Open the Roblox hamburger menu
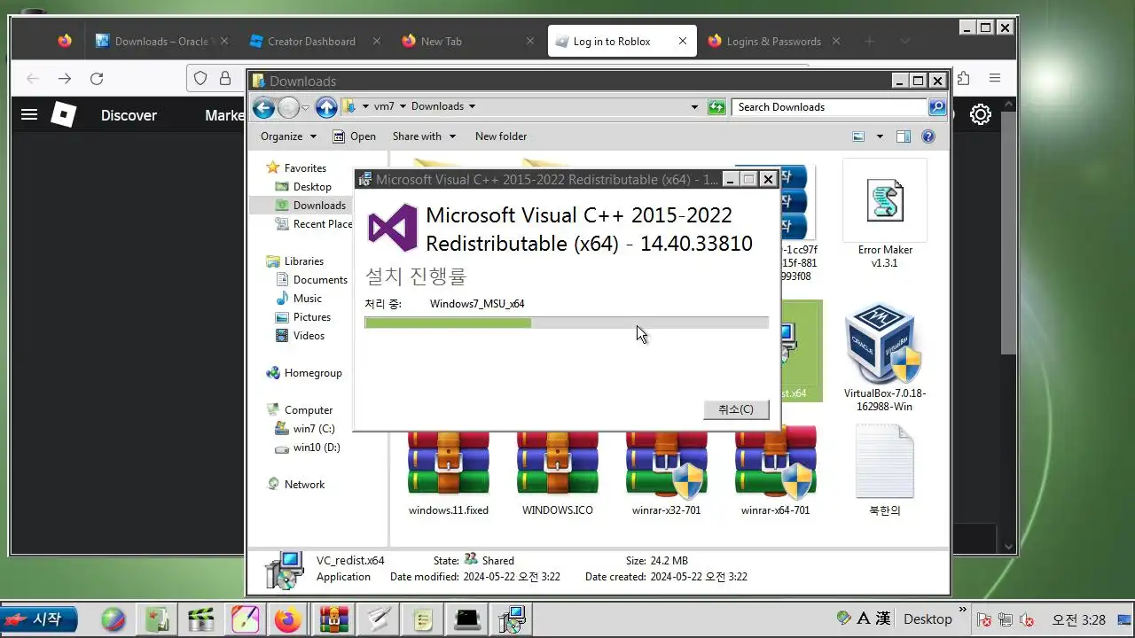Viewport: 1135px width, 638px height. click(x=29, y=114)
